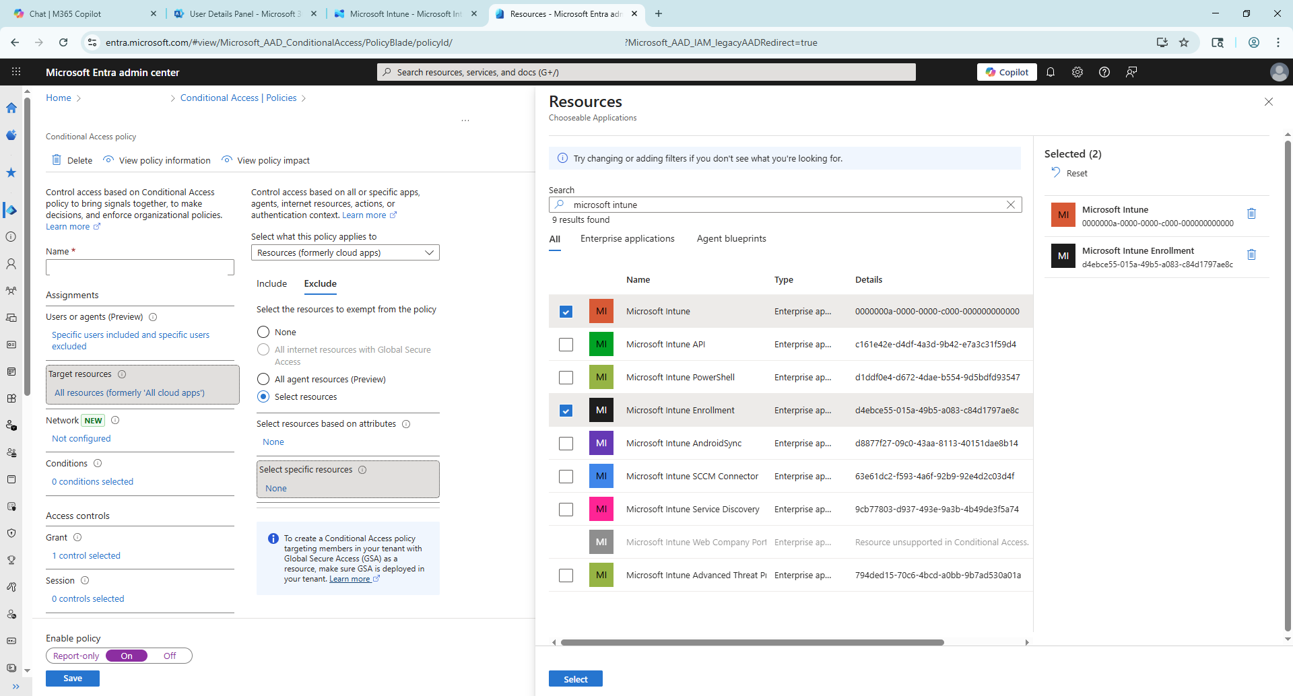
Task: Click Reset in the Selected panel
Action: tap(1069, 173)
